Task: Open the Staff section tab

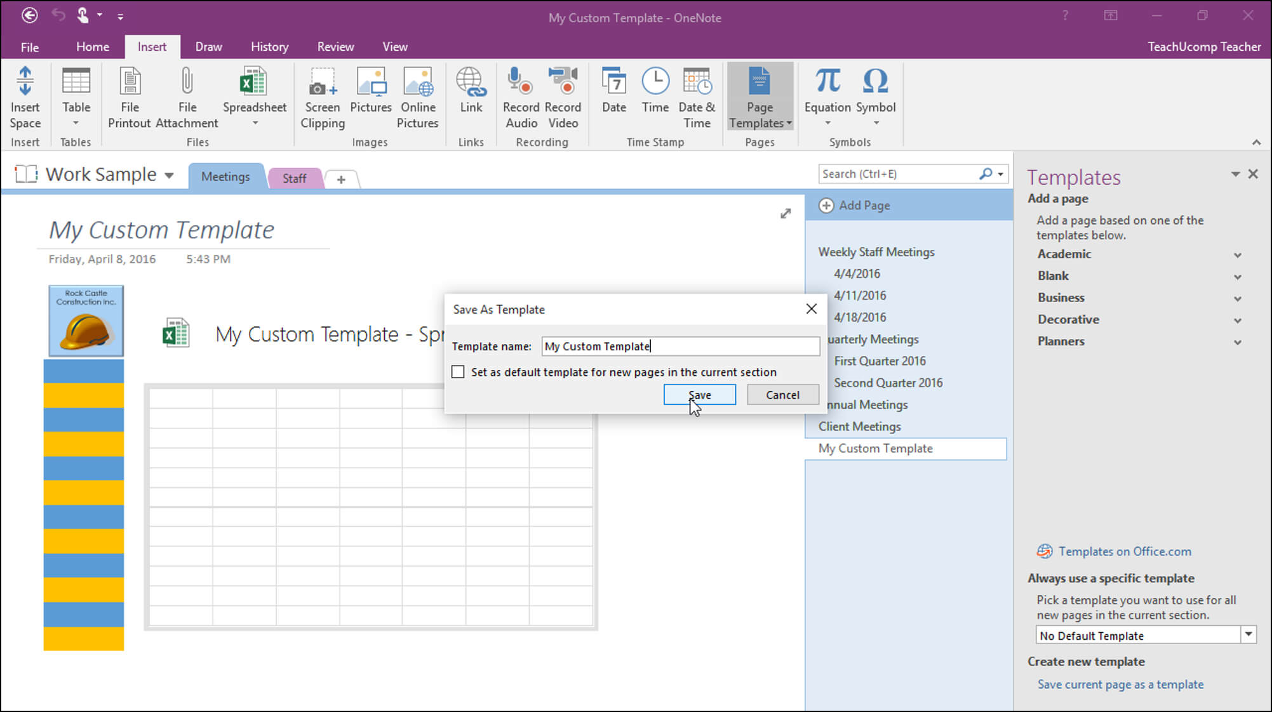Action: pos(295,178)
